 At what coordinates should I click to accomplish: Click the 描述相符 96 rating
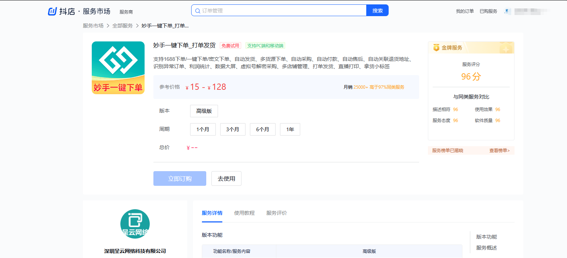point(445,110)
